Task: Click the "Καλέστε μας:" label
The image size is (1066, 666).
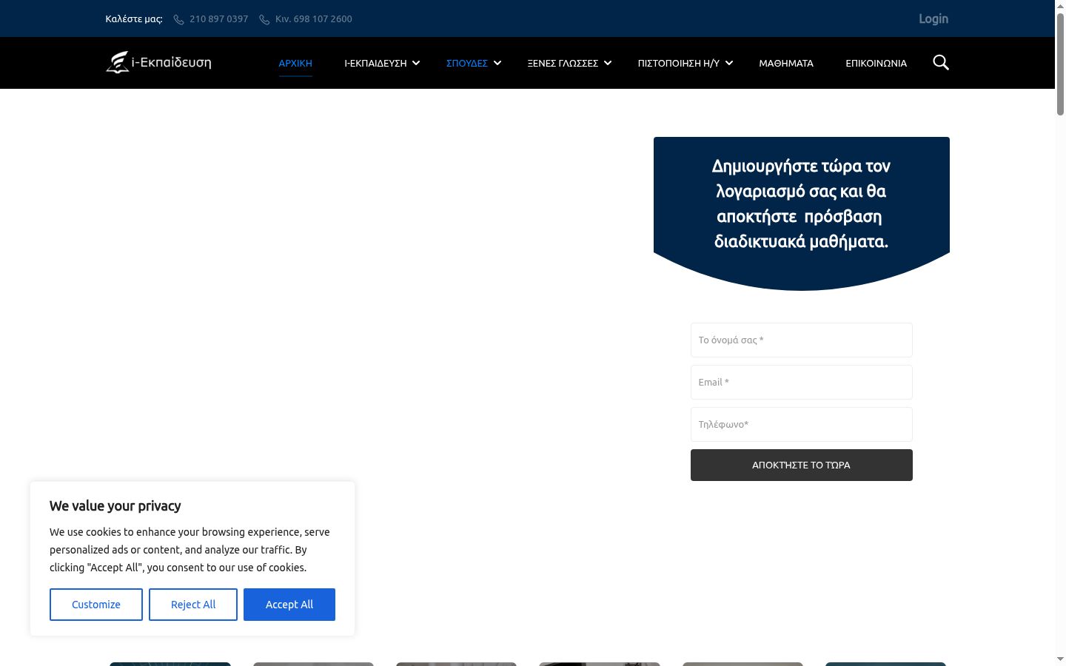Action: pyautogui.click(x=134, y=19)
